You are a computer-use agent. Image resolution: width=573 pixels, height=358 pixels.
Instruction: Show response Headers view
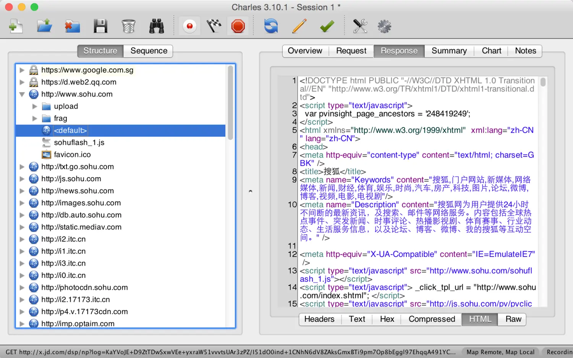click(319, 319)
